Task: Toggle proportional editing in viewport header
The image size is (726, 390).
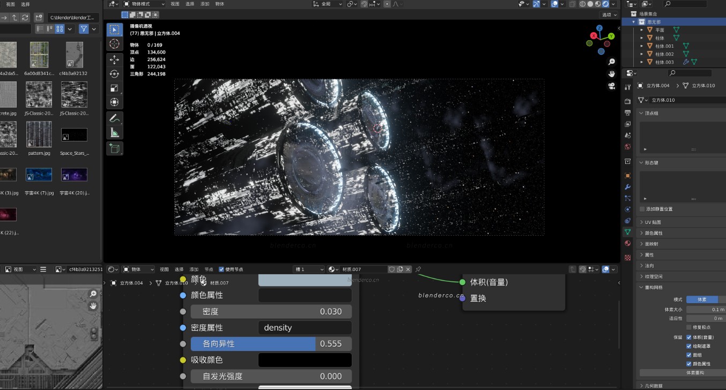Action: pyautogui.click(x=388, y=4)
